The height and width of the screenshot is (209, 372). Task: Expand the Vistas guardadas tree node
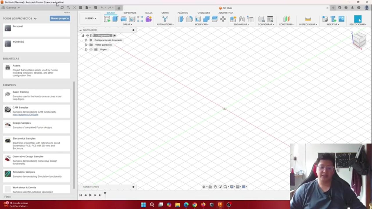tap(86, 45)
